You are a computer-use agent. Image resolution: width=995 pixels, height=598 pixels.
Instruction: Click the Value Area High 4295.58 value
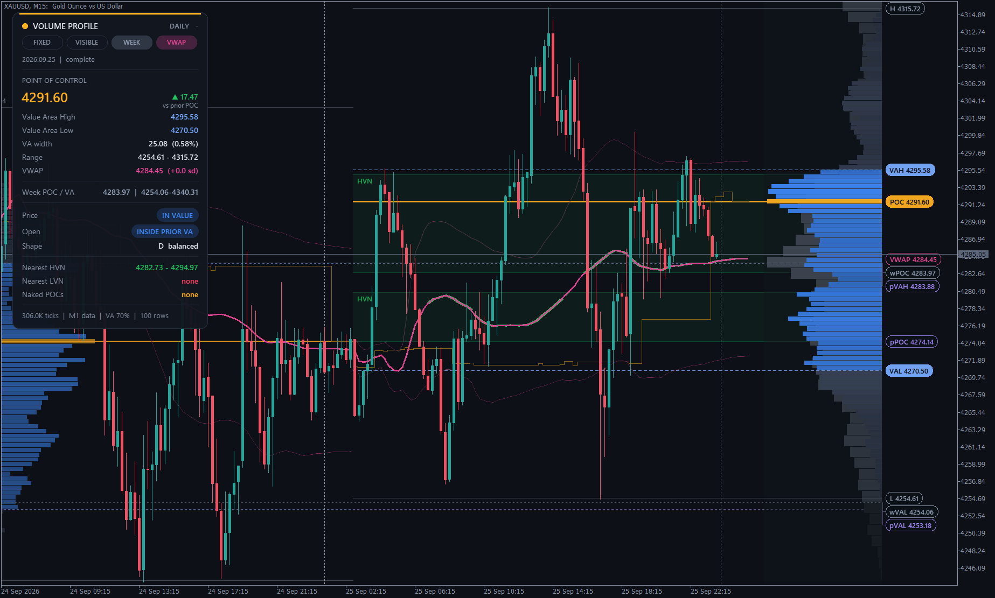tap(184, 117)
